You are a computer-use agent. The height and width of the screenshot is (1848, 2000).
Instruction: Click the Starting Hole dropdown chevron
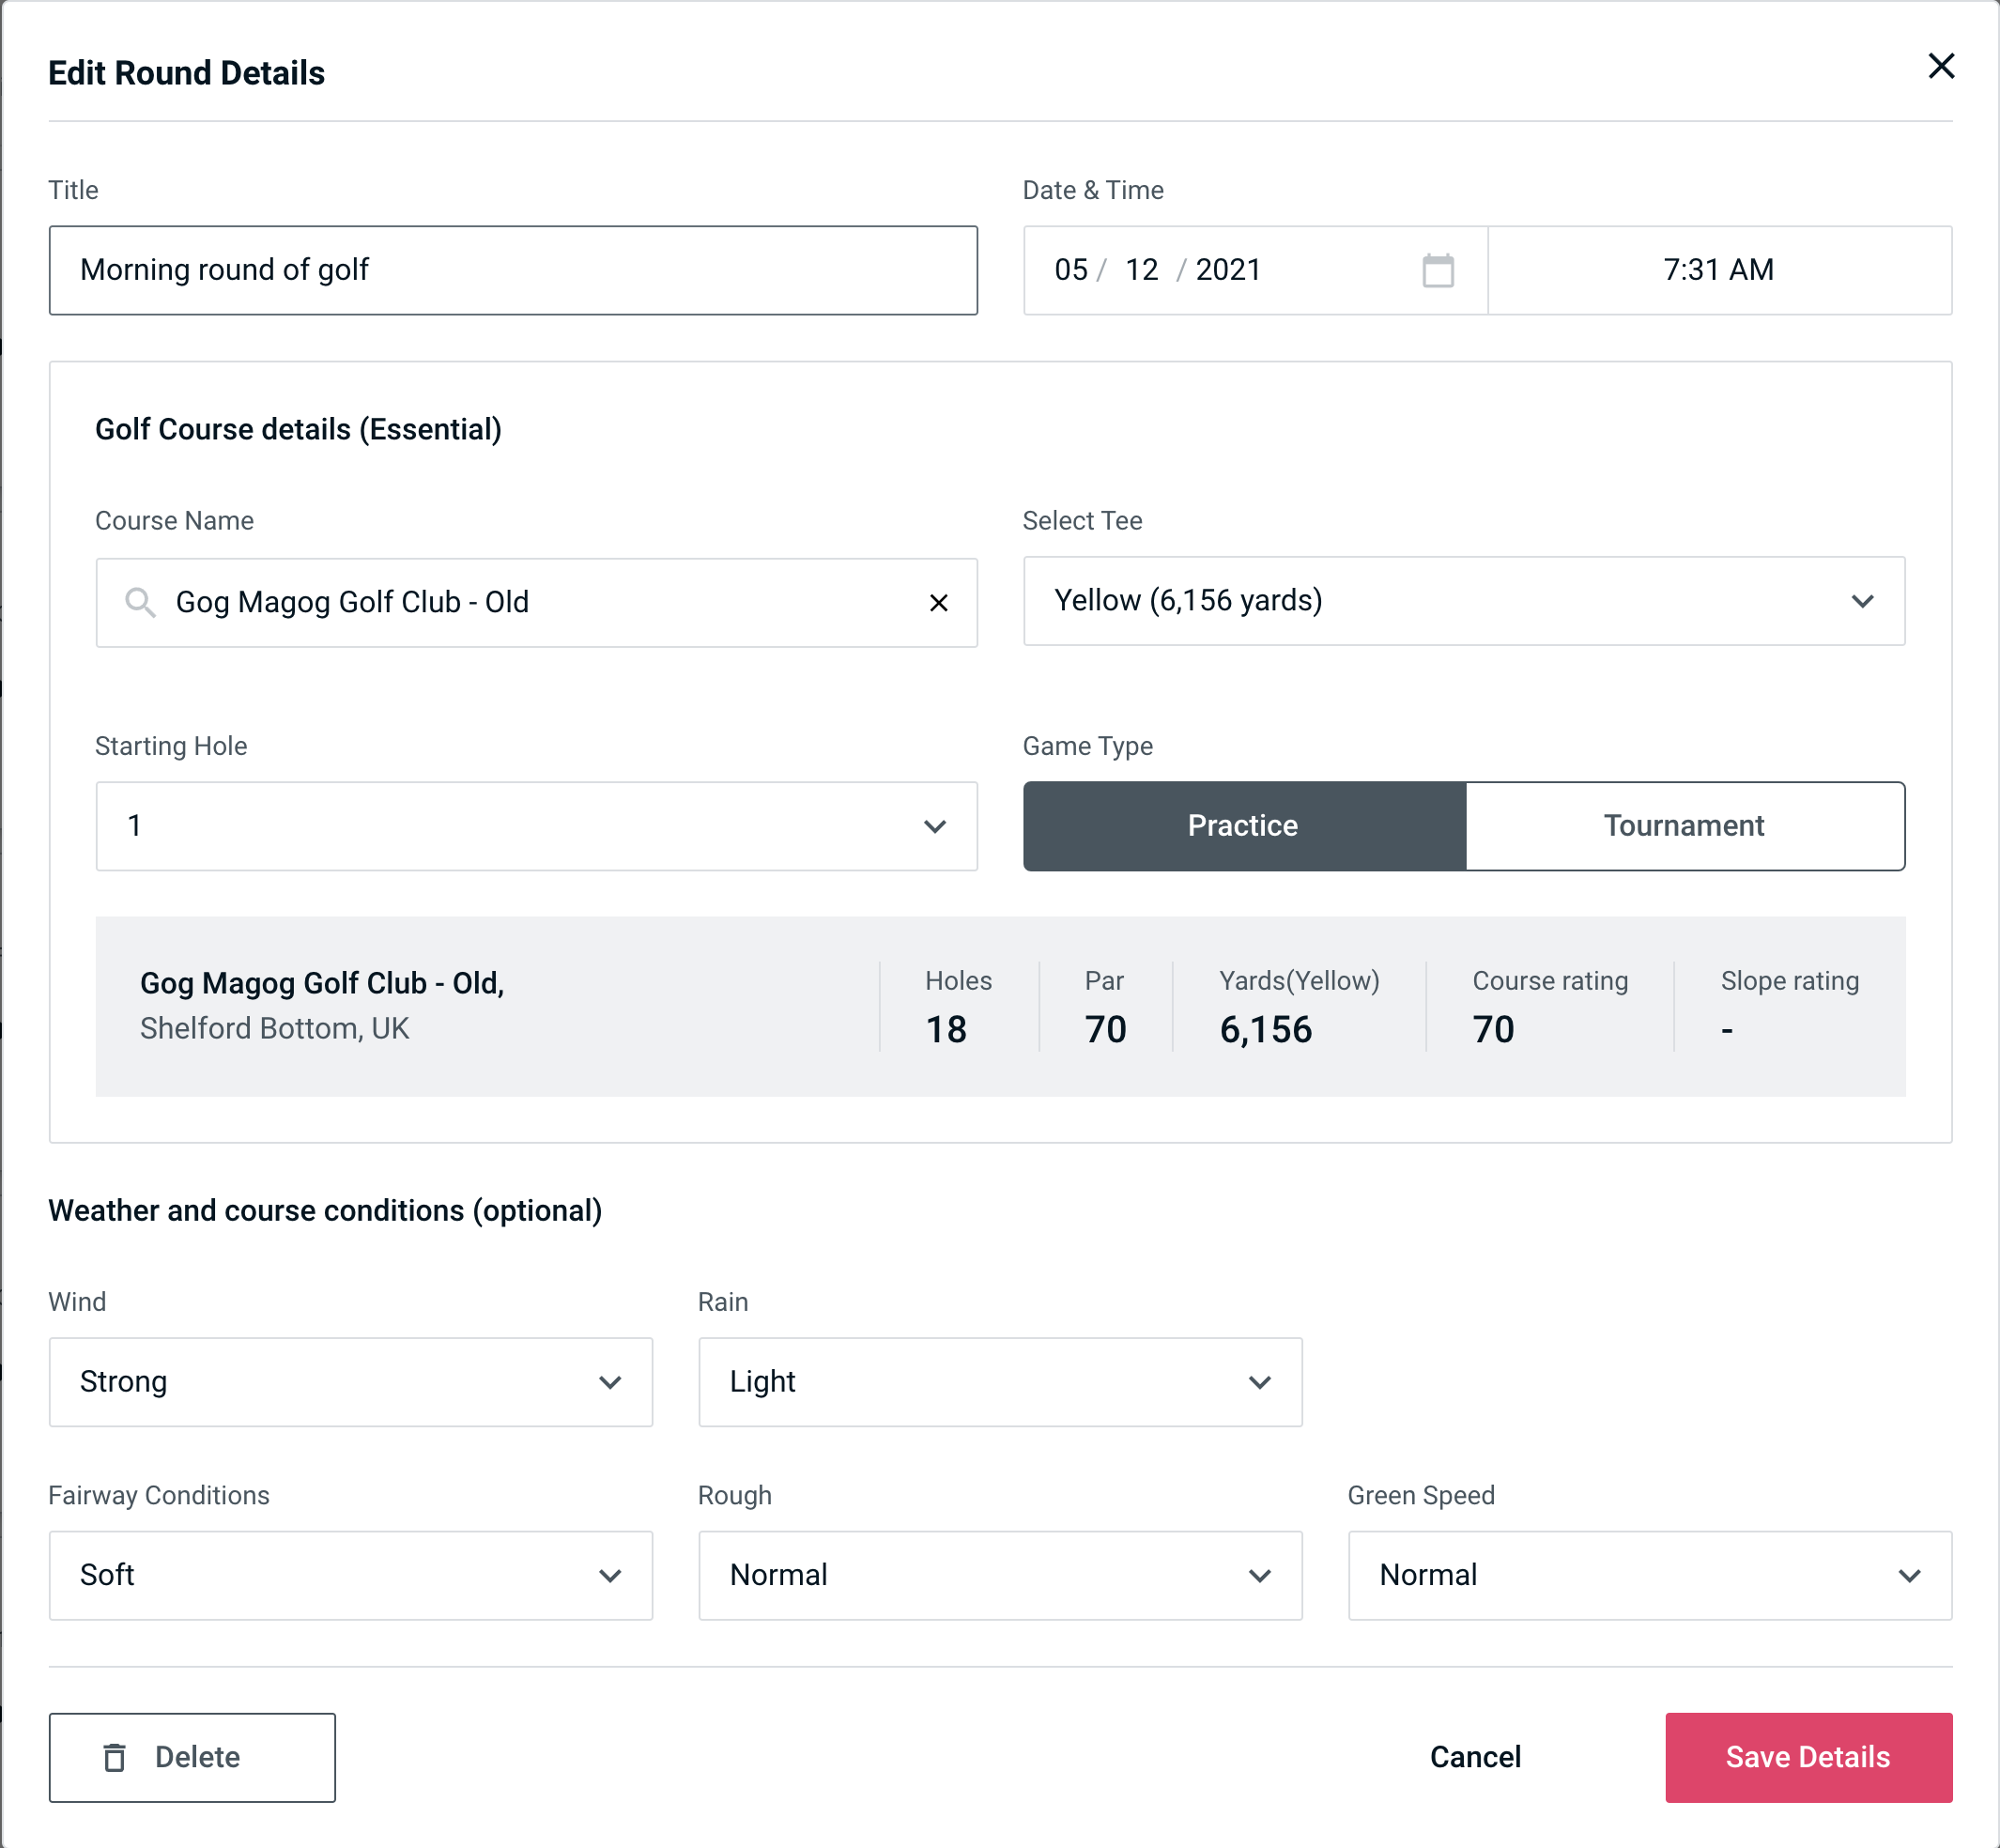[935, 825]
